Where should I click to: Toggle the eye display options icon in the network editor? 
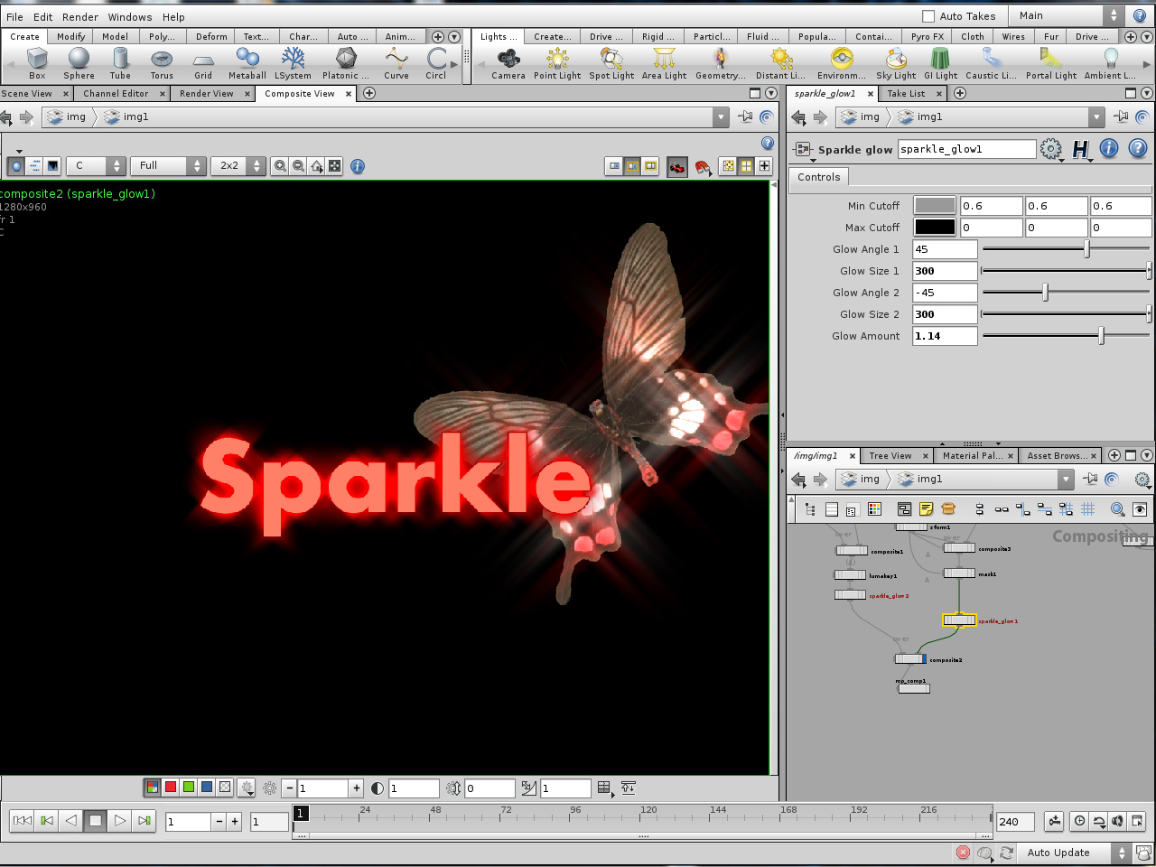coord(1139,508)
